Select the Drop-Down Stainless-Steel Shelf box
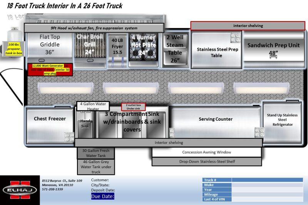This screenshot has width=308, height=205. click(x=207, y=162)
